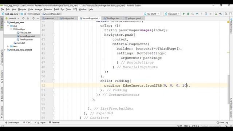Open the Logcat tool window
This screenshot has width=233, height=131.
pyautogui.click(x=40, y=123)
